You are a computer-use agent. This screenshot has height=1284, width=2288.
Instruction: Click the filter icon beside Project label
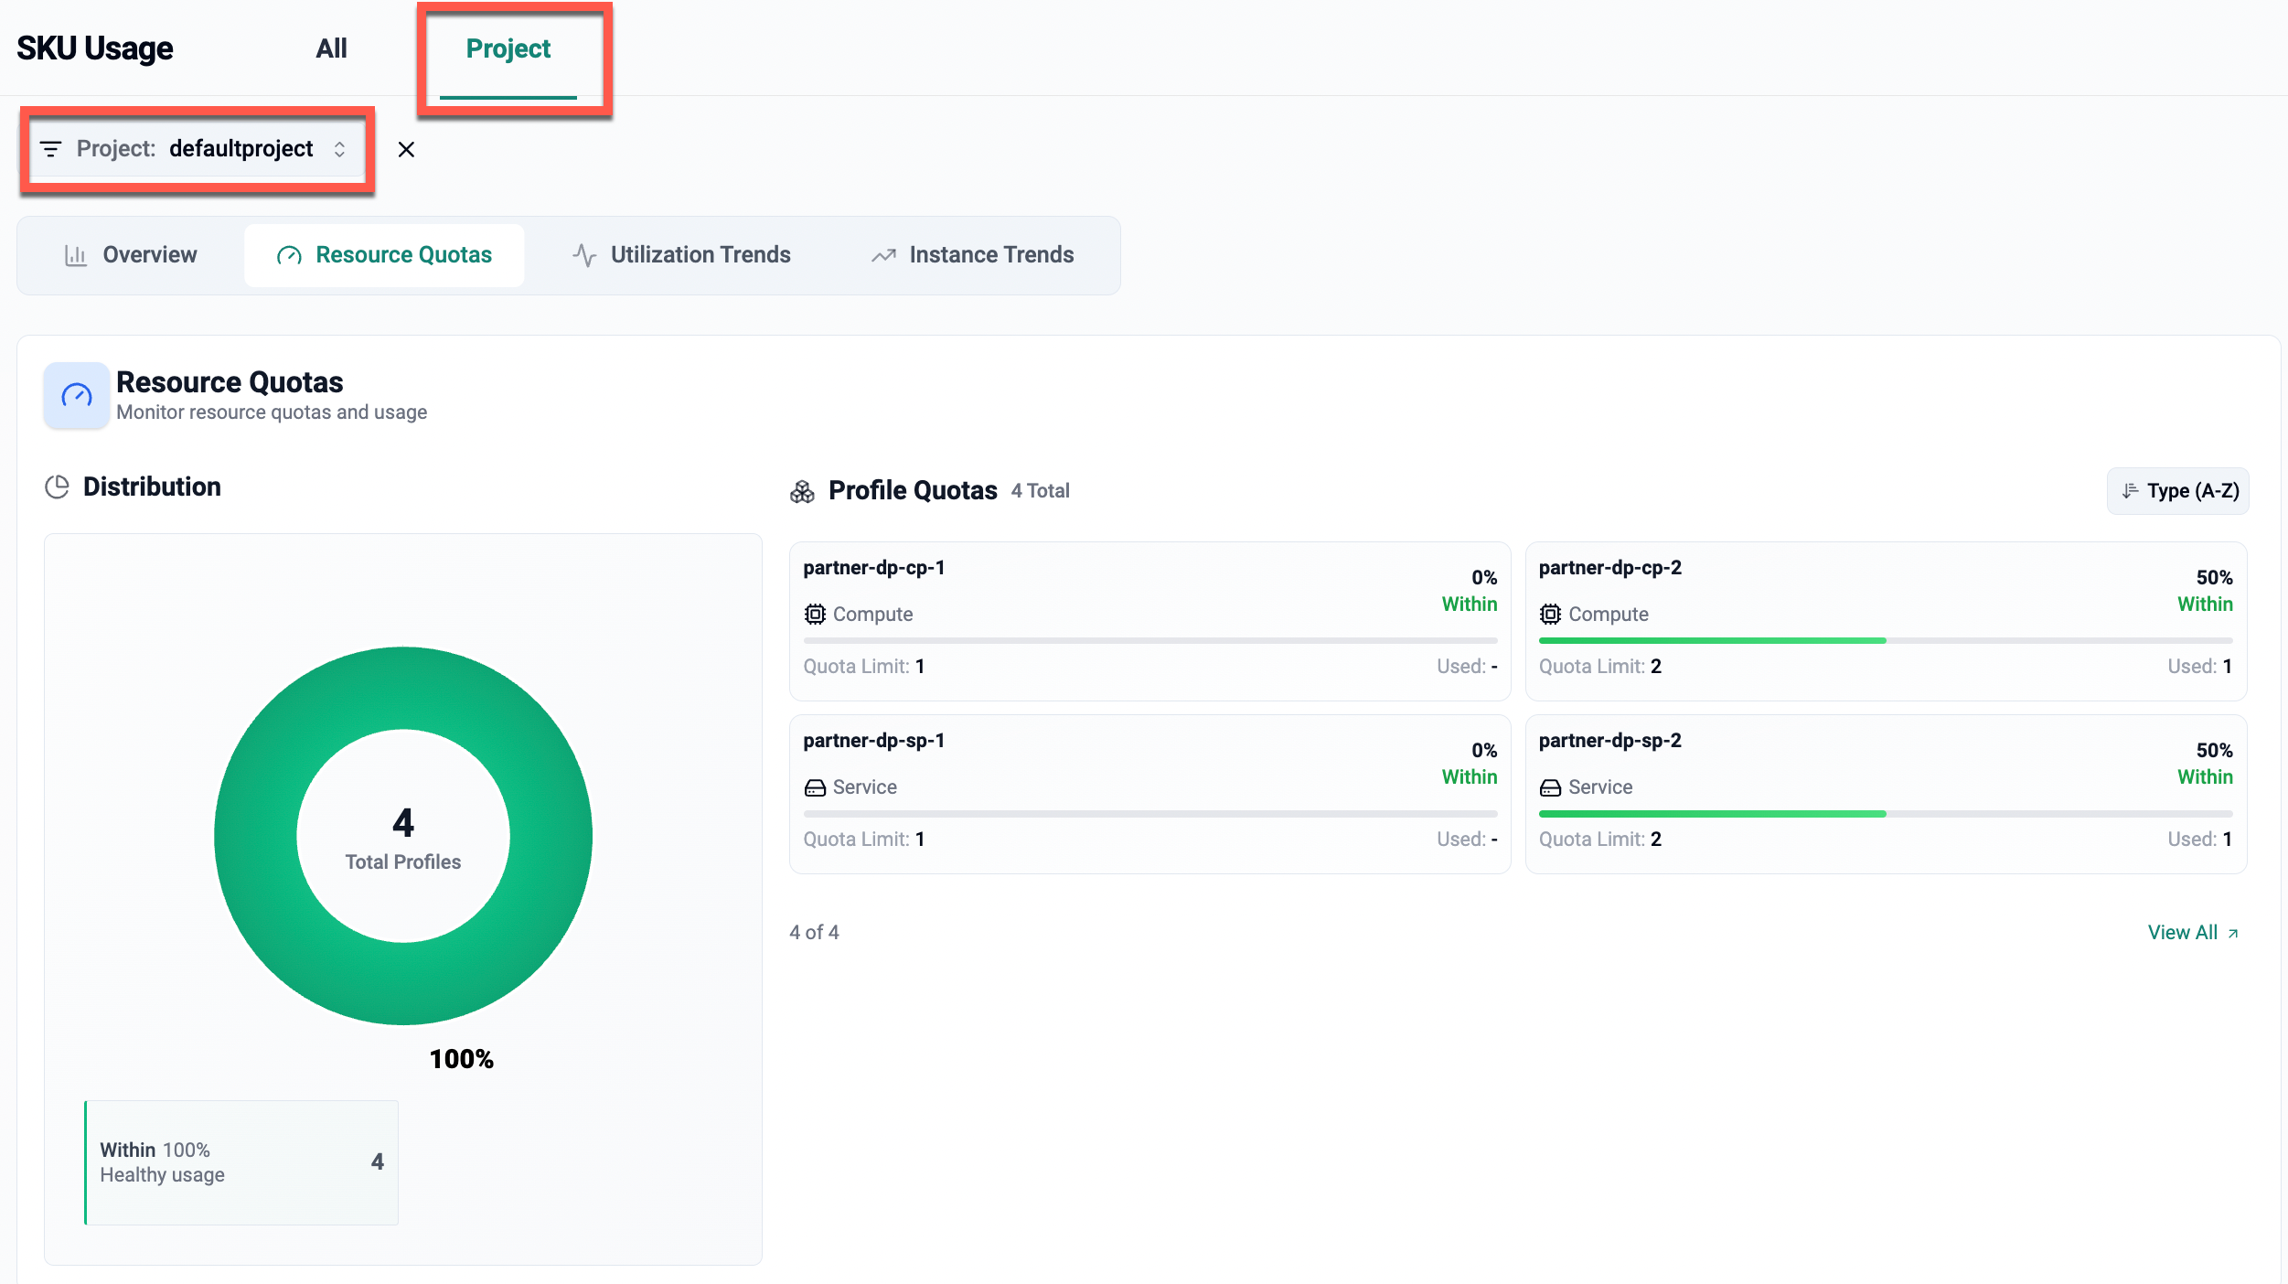point(51,149)
